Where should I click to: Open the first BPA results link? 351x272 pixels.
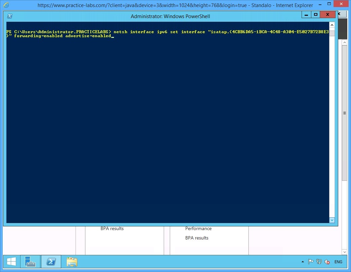pos(112,228)
